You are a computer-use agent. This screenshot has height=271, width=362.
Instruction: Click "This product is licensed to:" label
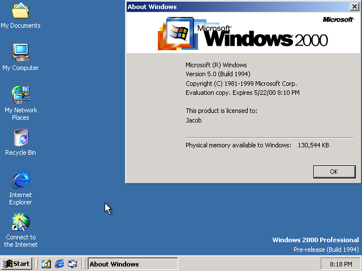coord(221,111)
